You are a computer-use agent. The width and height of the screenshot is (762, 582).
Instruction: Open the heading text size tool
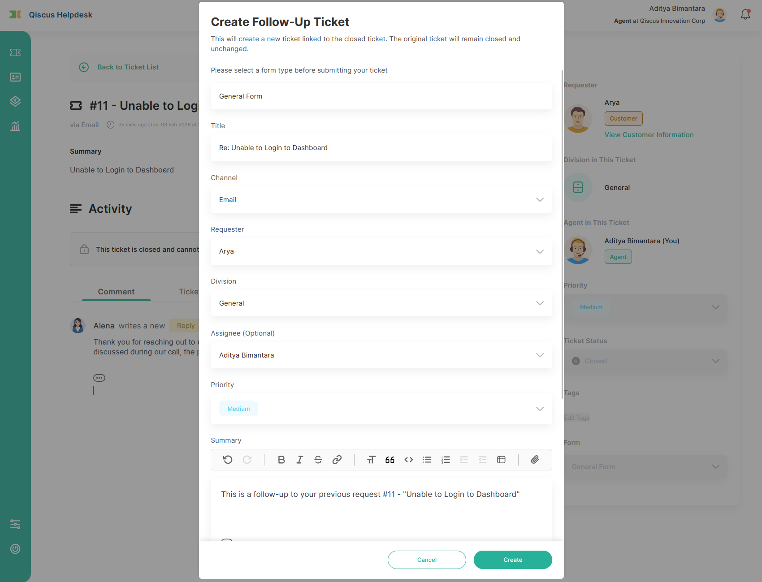click(x=371, y=460)
